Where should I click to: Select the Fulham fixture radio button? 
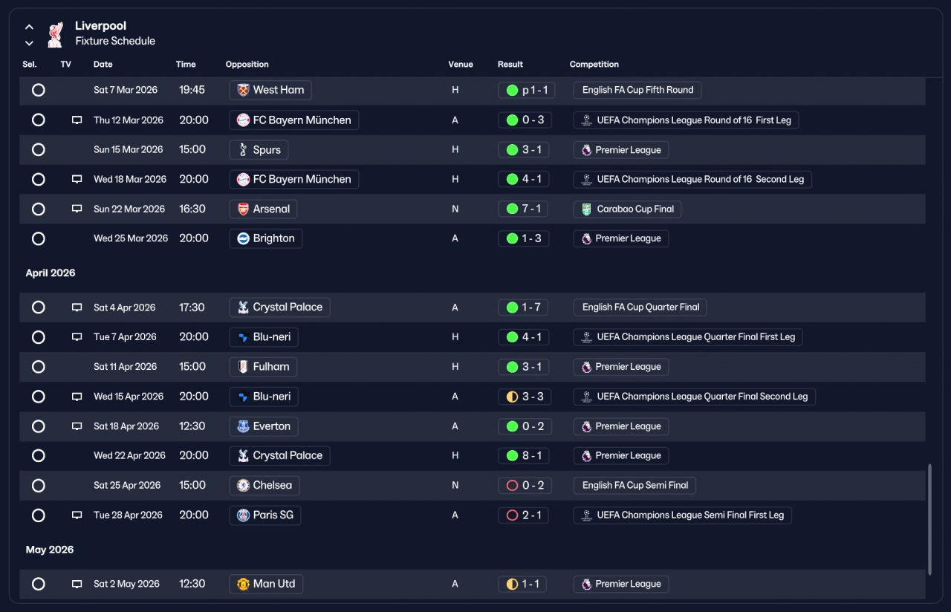[x=39, y=367]
